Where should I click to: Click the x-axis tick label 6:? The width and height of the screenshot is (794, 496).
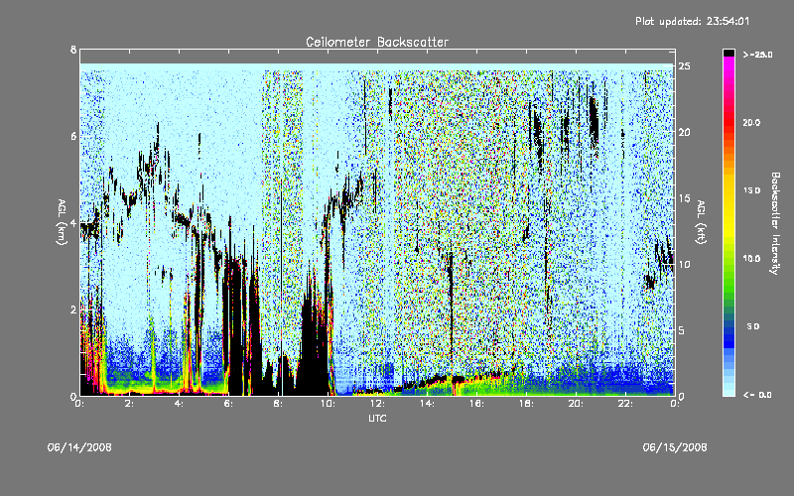[x=229, y=404]
